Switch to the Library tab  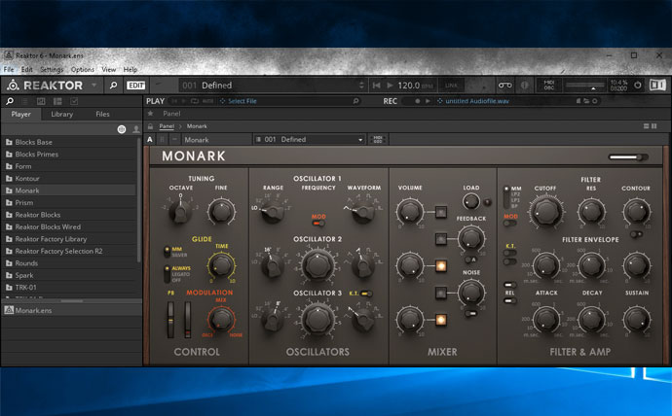(61, 114)
